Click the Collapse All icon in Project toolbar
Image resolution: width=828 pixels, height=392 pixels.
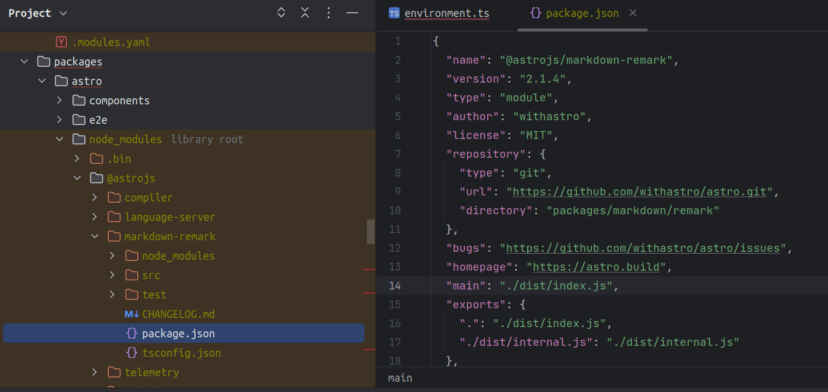pyautogui.click(x=304, y=12)
